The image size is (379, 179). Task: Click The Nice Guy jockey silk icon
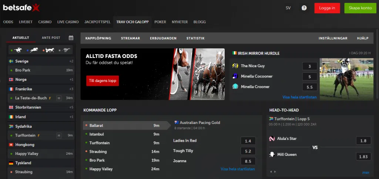[x=235, y=66]
